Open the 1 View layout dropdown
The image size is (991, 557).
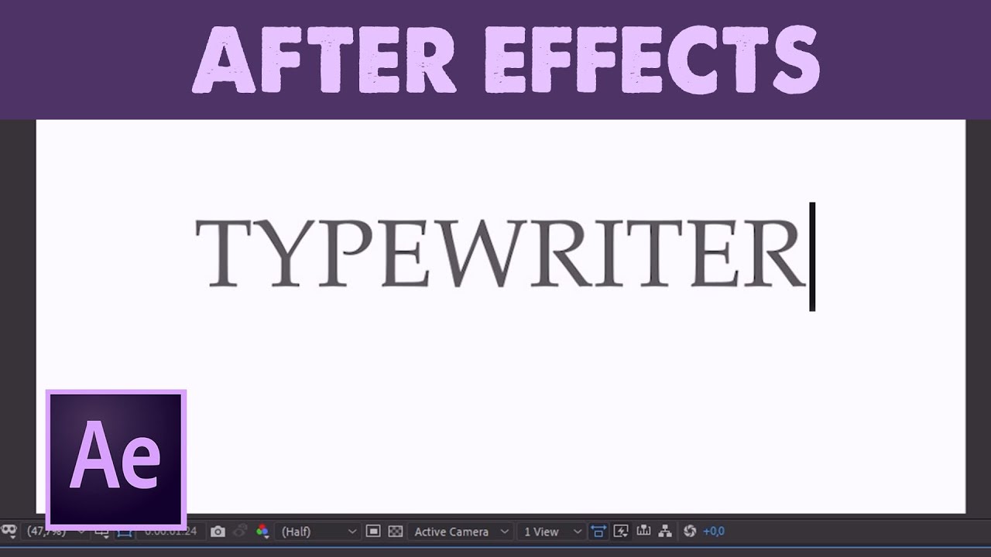click(550, 531)
